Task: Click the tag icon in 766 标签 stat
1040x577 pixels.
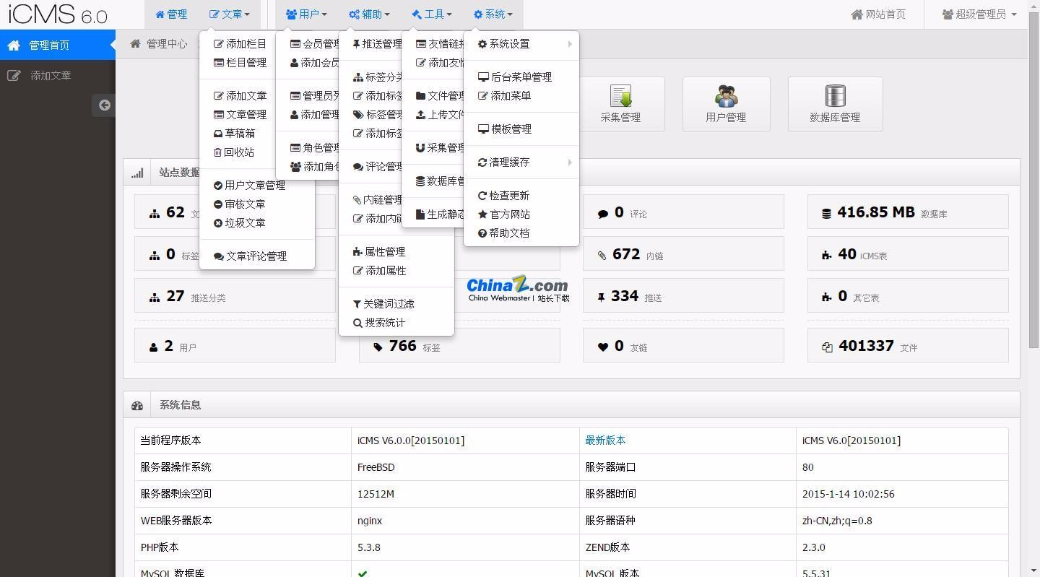Action: [378, 347]
